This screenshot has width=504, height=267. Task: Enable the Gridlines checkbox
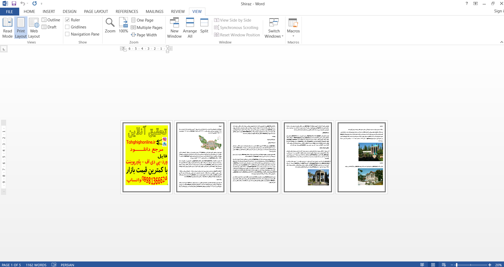coord(67,27)
